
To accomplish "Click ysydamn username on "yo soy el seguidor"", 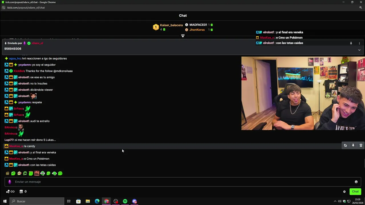I will tap(25, 65).
